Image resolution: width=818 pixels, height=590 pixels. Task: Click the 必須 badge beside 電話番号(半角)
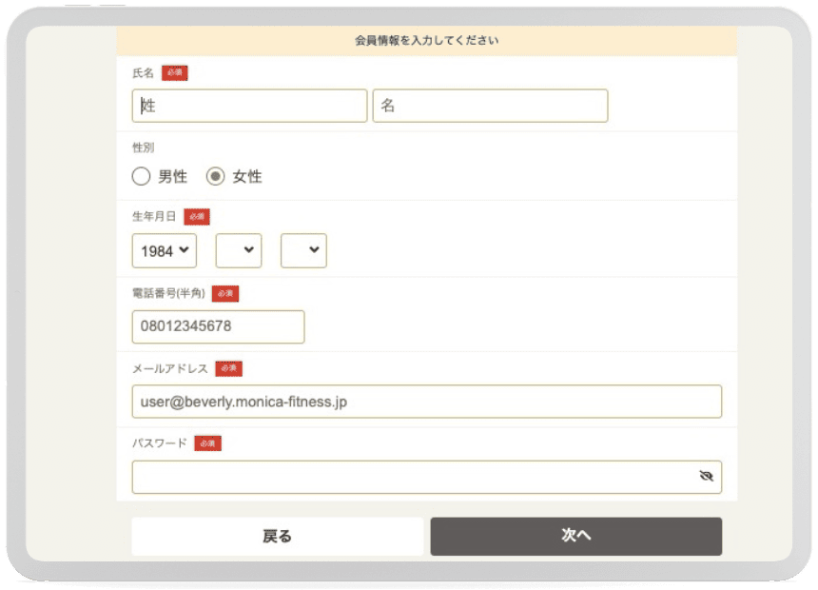pyautogui.click(x=225, y=294)
